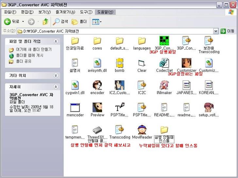Click the 이동 go button
Image resolution: width=238 pixels, height=178 pixels.
(228, 31)
